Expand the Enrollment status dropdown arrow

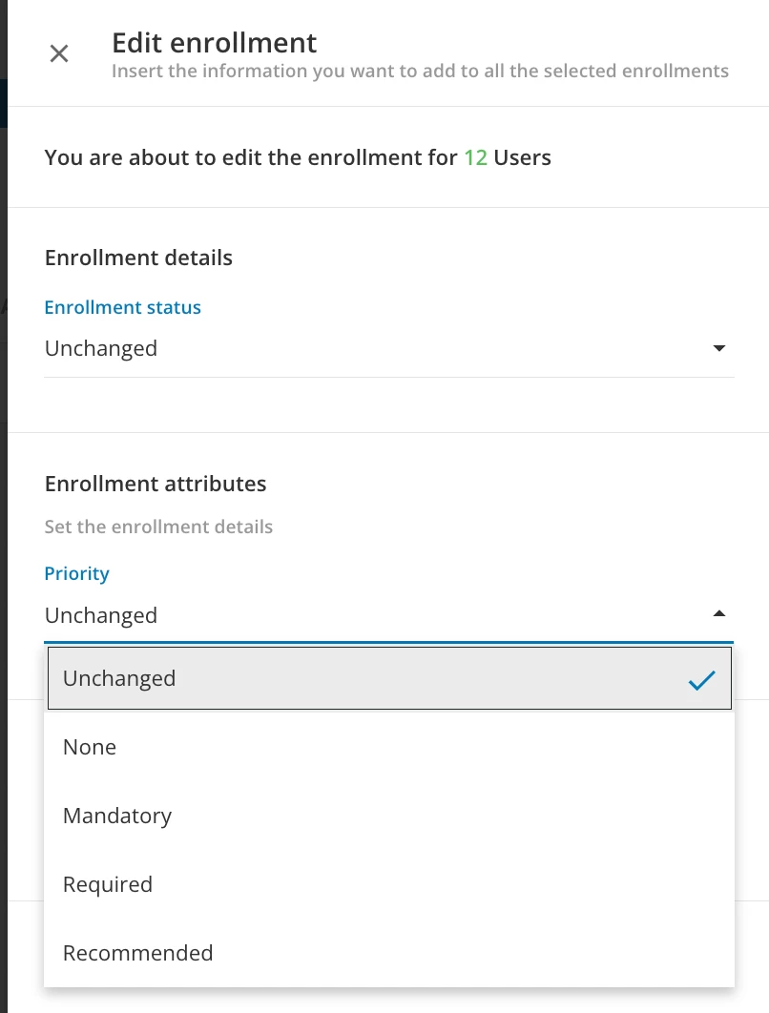coord(719,349)
